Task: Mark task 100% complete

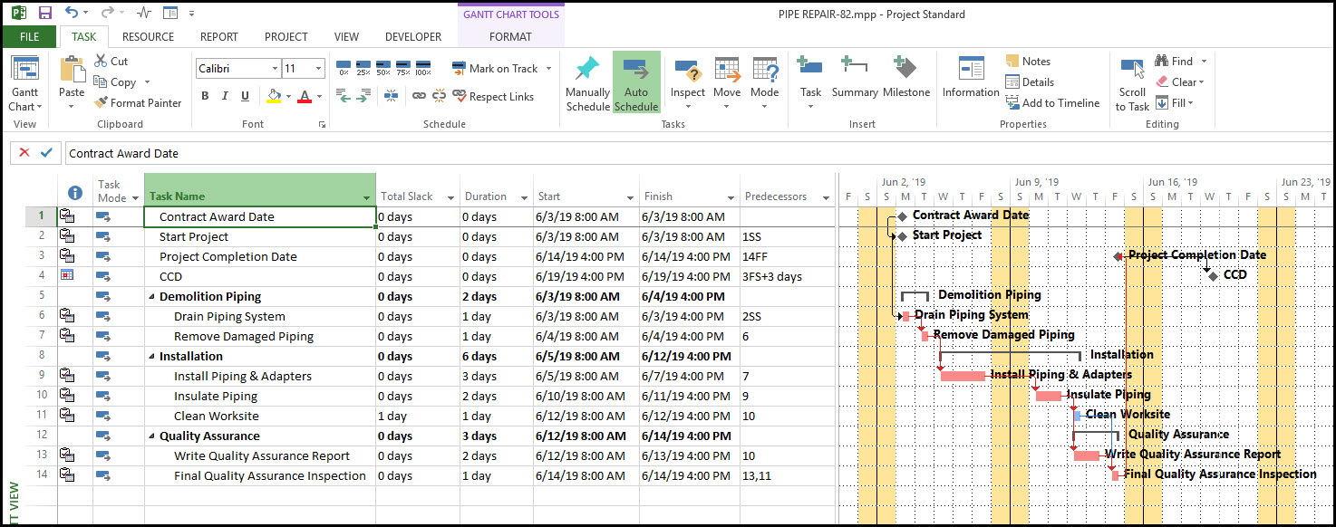Action: tap(422, 69)
